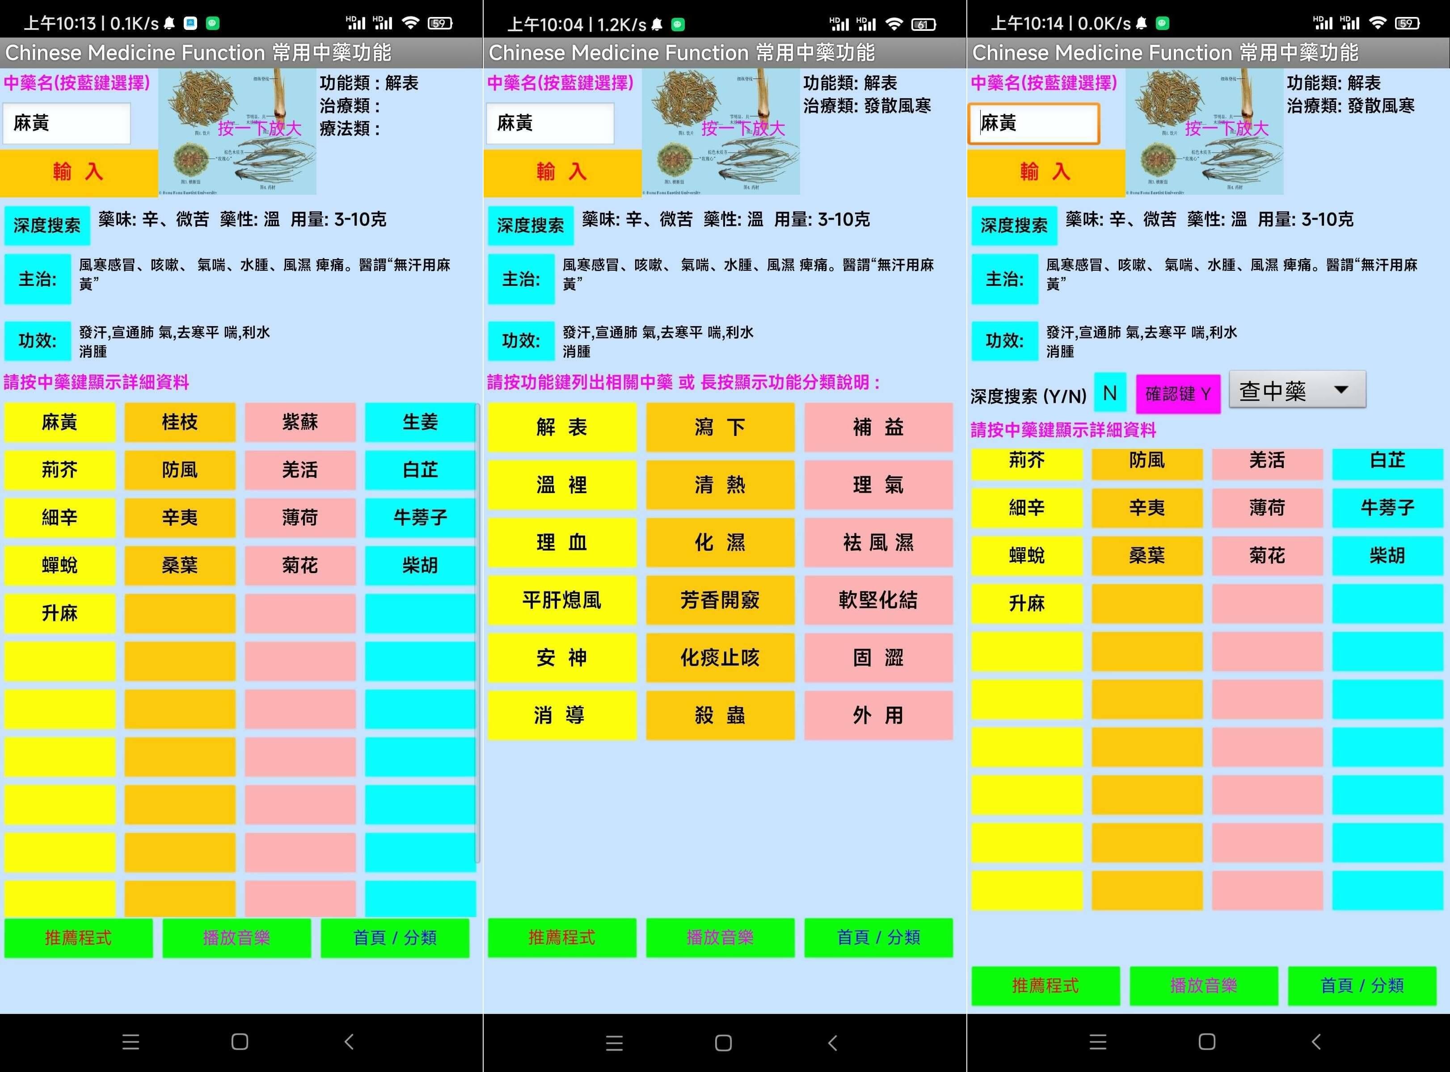Open the 安神 function category
Image resolution: width=1450 pixels, height=1072 pixels.
point(562,657)
